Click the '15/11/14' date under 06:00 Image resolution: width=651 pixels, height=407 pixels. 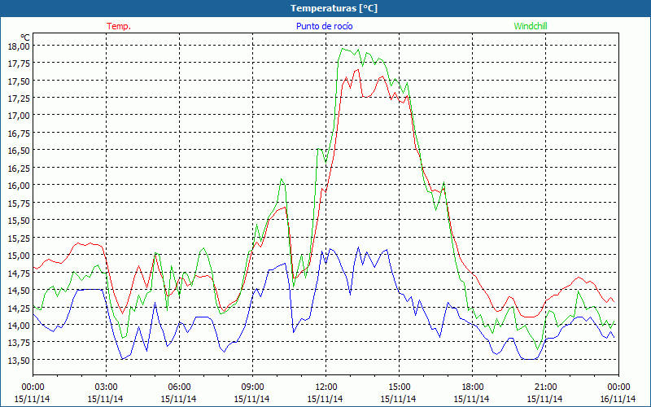point(178,399)
